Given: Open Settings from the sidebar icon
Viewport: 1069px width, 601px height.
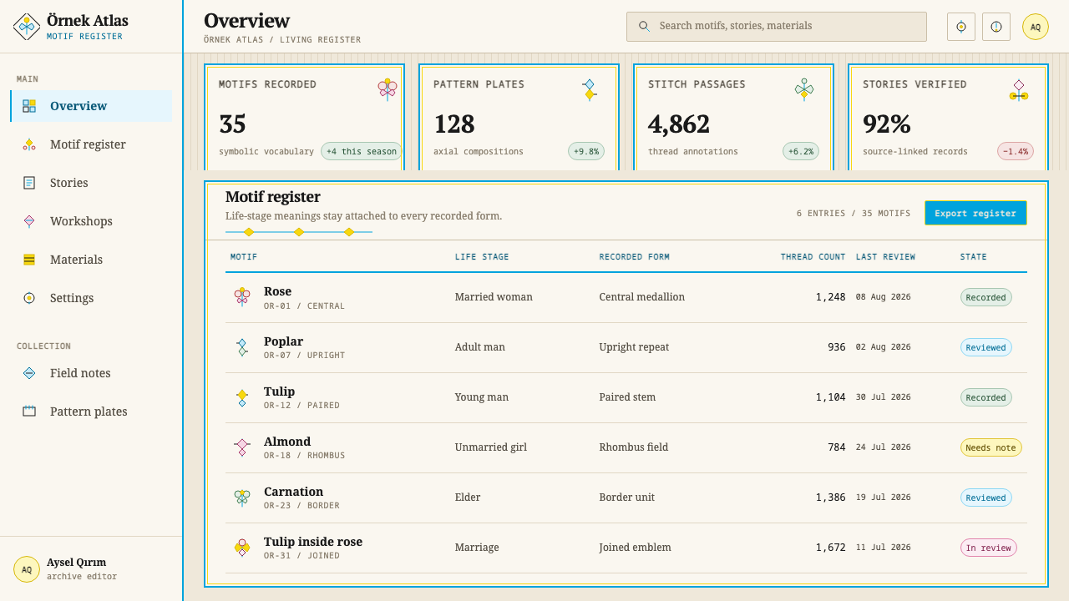Looking at the screenshot, I should pyautogui.click(x=29, y=298).
